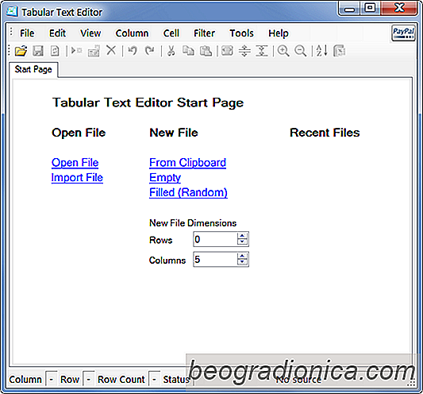Image resolution: width=423 pixels, height=394 pixels.
Task: Open the Filter menu
Action: click(x=204, y=33)
